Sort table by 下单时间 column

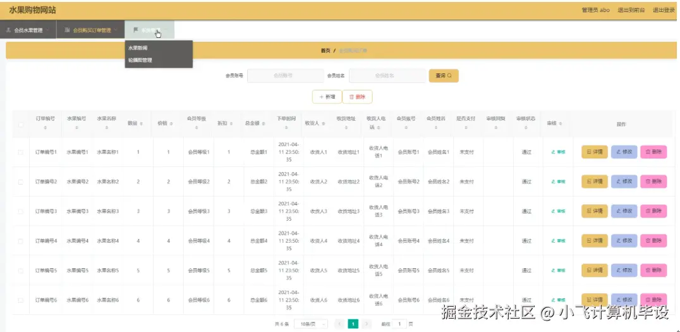(x=287, y=128)
